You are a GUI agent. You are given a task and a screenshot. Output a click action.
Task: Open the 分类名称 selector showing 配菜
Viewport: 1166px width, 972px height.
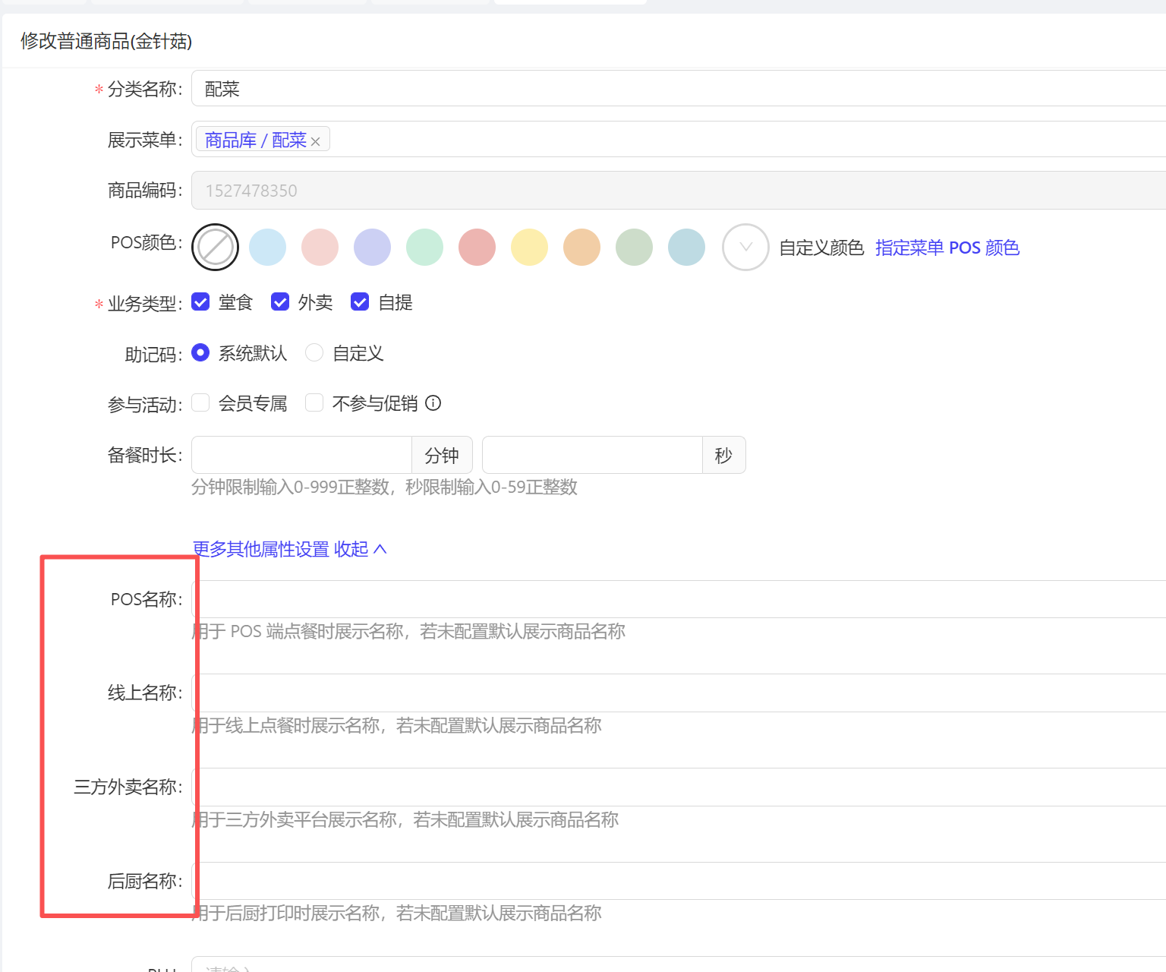coord(676,89)
